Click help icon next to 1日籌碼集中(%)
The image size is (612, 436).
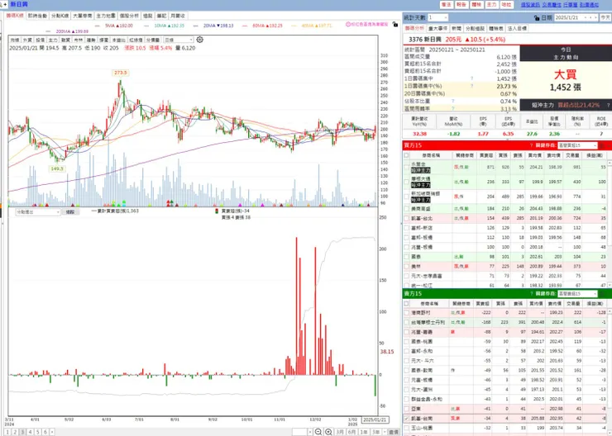pos(472,86)
